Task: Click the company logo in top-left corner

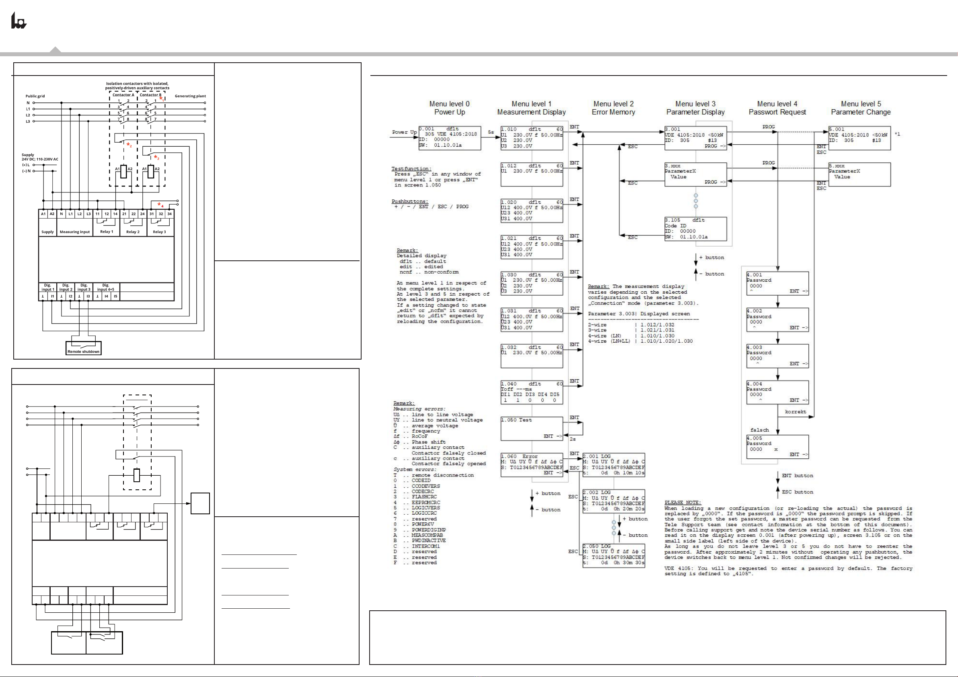Action: [x=19, y=20]
